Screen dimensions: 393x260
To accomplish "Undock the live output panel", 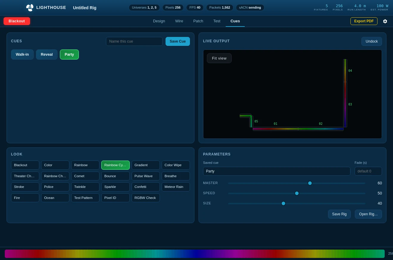I will point(372,41).
